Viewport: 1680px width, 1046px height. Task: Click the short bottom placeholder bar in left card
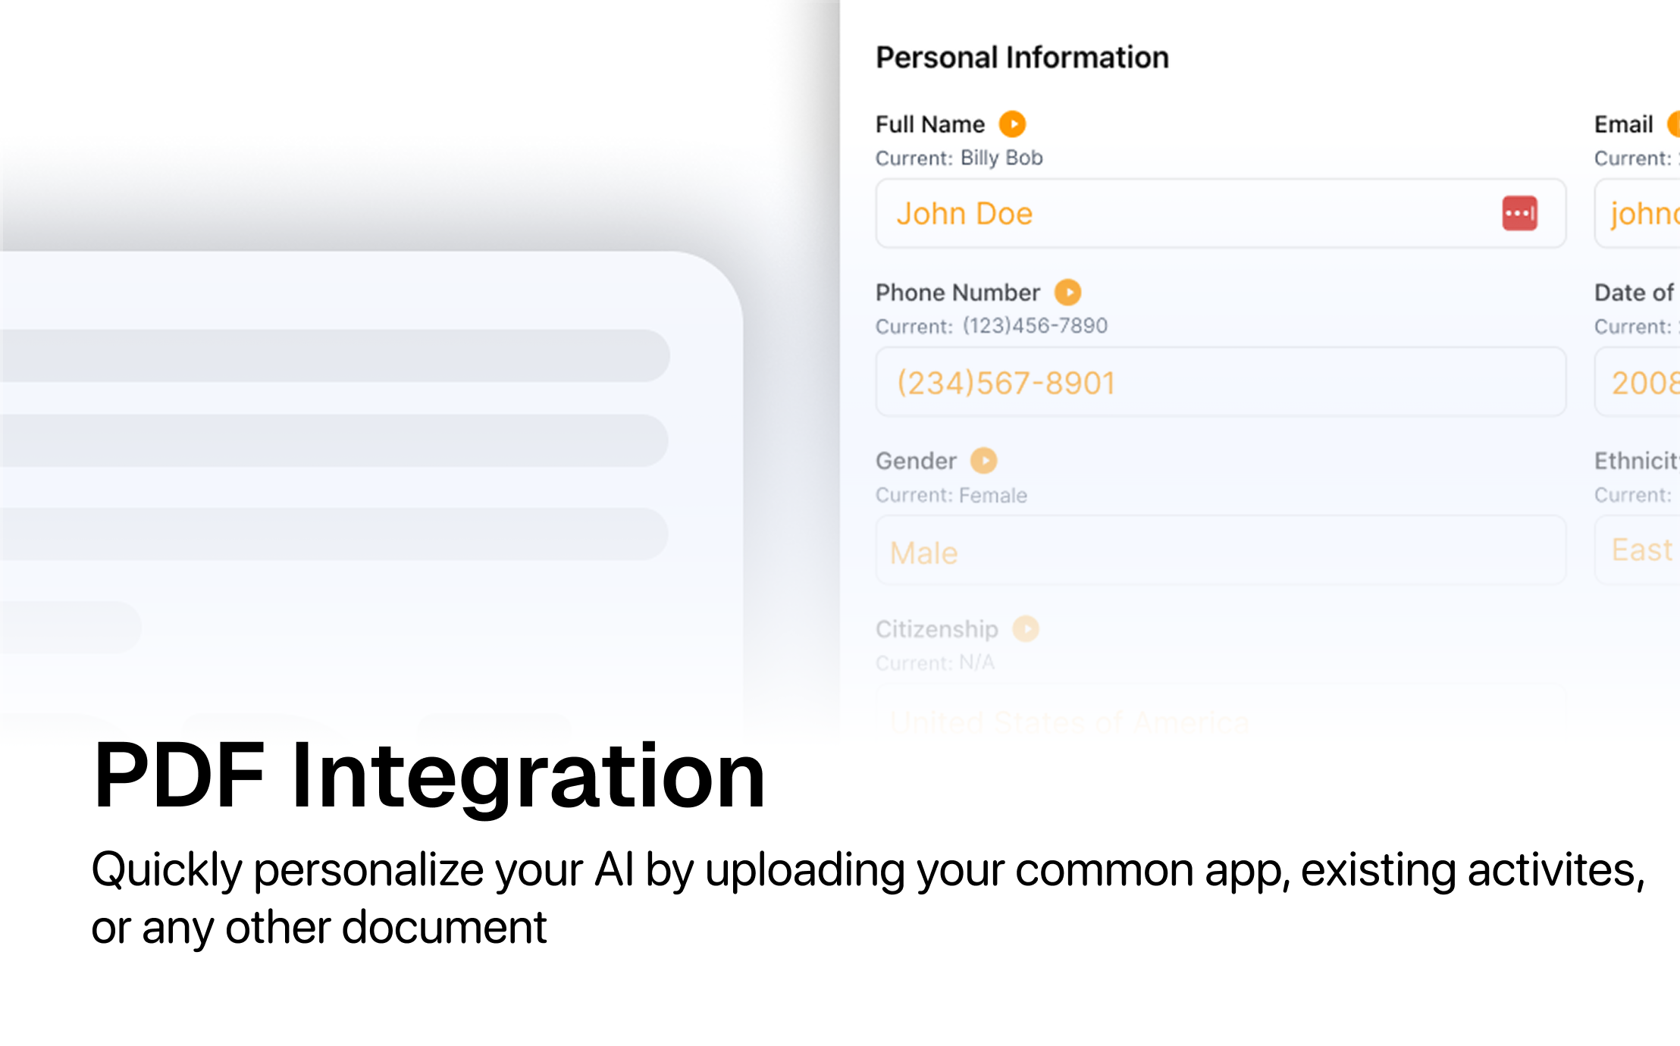(x=70, y=627)
